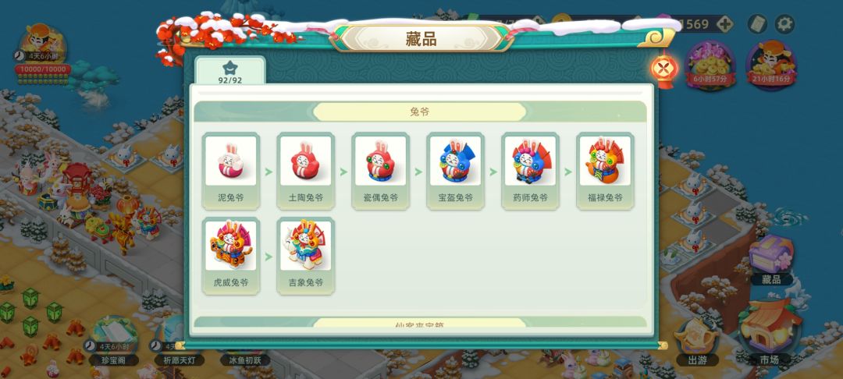Select the 土陶兔爷 collectible card
Image resolution: width=843 pixels, height=379 pixels.
pos(306,171)
